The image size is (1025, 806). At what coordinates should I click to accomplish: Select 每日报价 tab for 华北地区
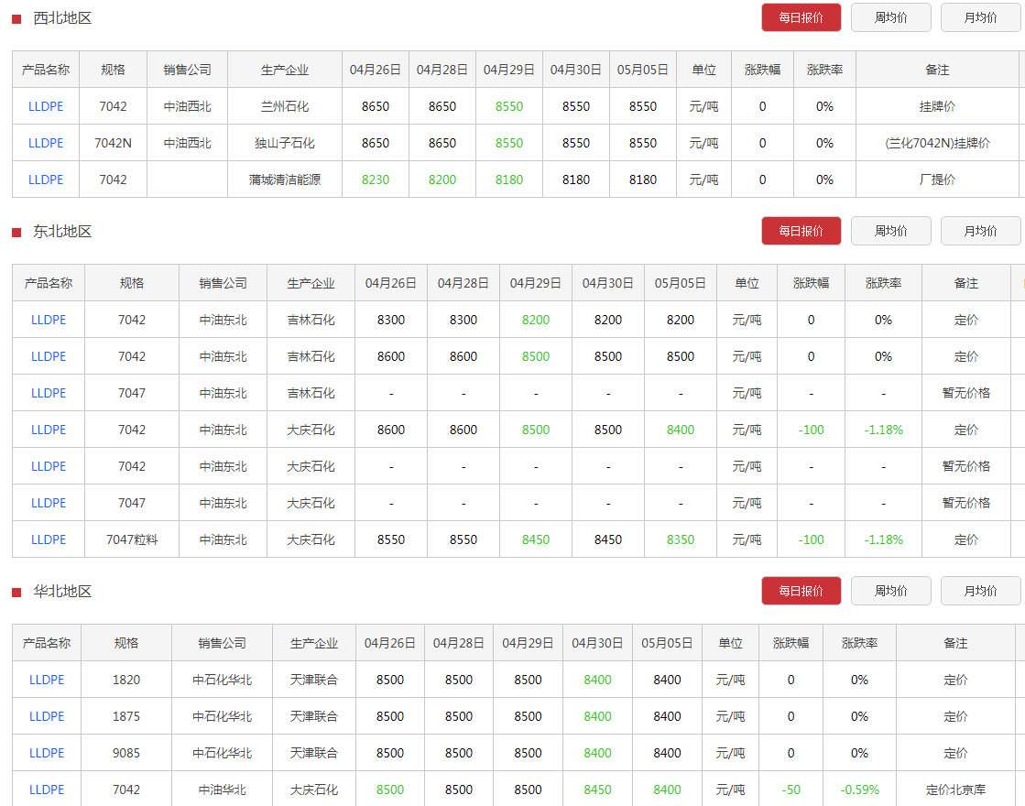pyautogui.click(x=801, y=591)
